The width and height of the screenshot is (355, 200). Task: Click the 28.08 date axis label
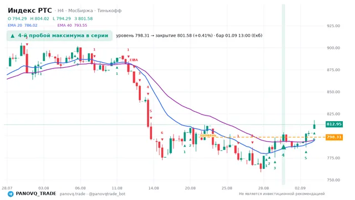(263, 188)
